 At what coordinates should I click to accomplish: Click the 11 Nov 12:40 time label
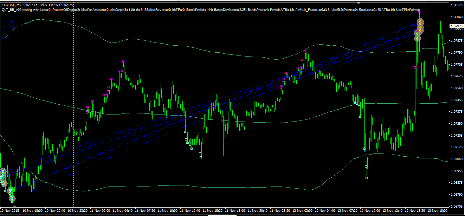pyautogui.click(x=190, y=211)
